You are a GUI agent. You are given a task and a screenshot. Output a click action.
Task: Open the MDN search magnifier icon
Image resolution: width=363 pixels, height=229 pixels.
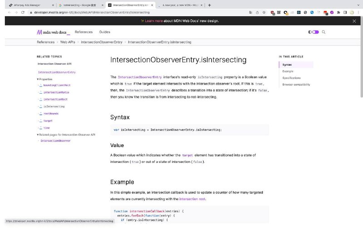(x=324, y=32)
